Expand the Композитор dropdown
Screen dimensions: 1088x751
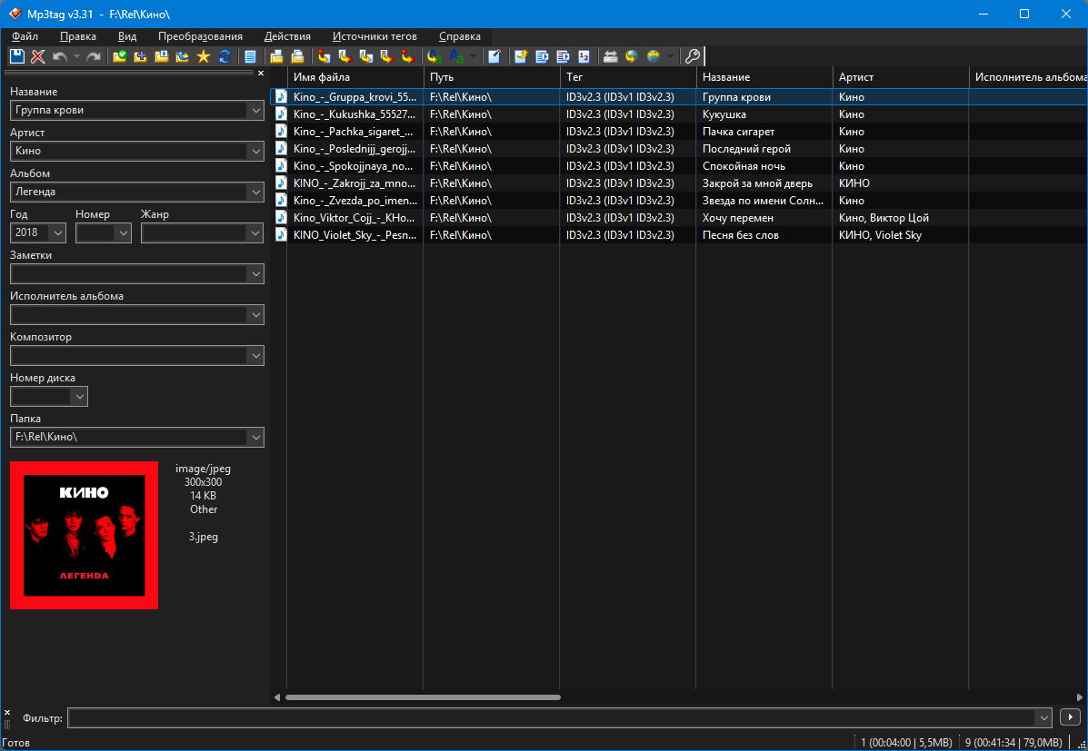point(255,356)
